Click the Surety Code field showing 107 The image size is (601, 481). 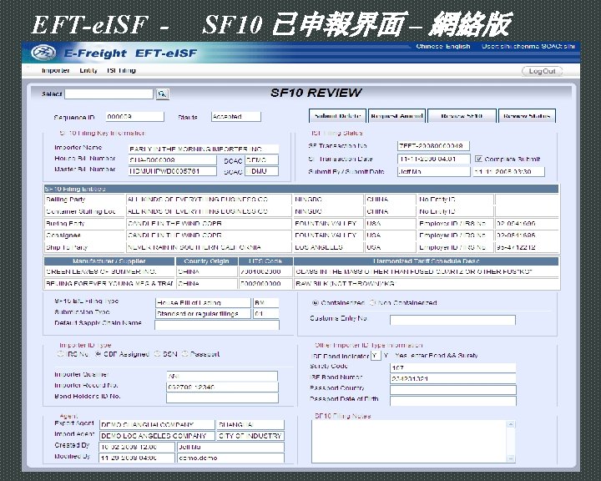click(453, 367)
